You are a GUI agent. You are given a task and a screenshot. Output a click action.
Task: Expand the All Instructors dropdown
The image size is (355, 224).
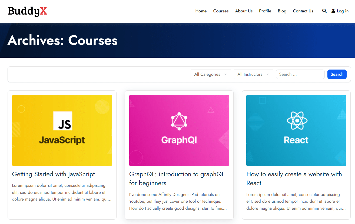(253, 74)
